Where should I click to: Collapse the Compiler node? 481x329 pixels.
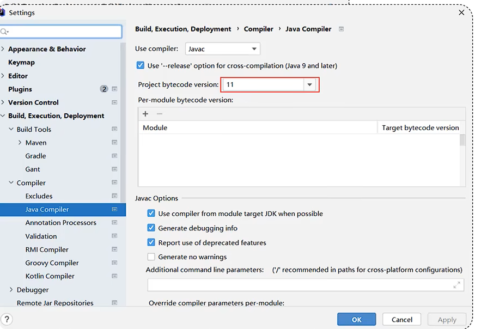point(11,182)
